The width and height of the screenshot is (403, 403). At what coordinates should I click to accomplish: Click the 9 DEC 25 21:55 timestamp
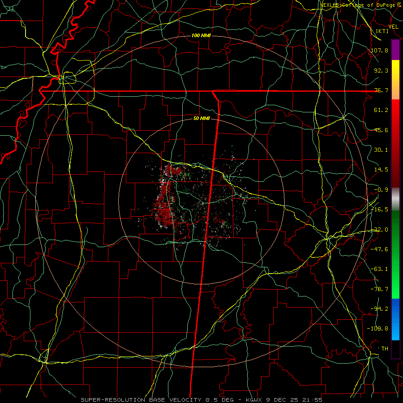click(294, 400)
